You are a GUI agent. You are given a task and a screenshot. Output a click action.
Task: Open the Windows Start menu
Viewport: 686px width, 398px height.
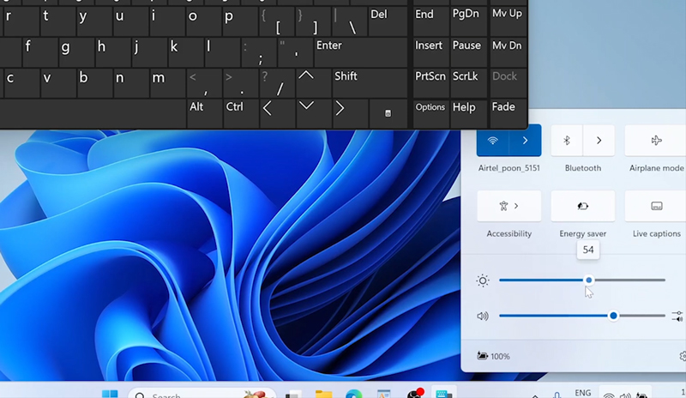click(110, 394)
